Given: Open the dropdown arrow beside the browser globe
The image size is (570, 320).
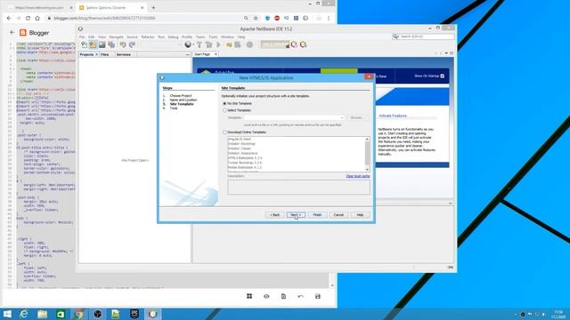Looking at the screenshot, I should tap(193, 44).
